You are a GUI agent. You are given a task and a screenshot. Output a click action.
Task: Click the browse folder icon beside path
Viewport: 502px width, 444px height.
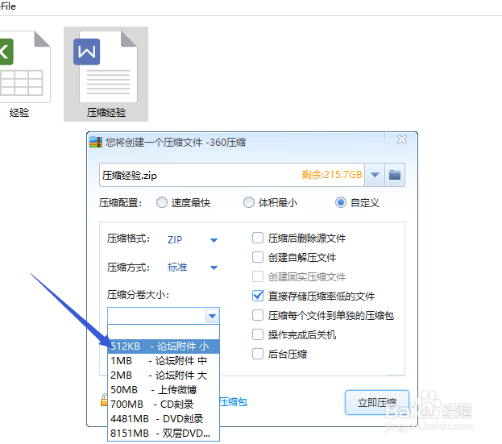coord(395,175)
